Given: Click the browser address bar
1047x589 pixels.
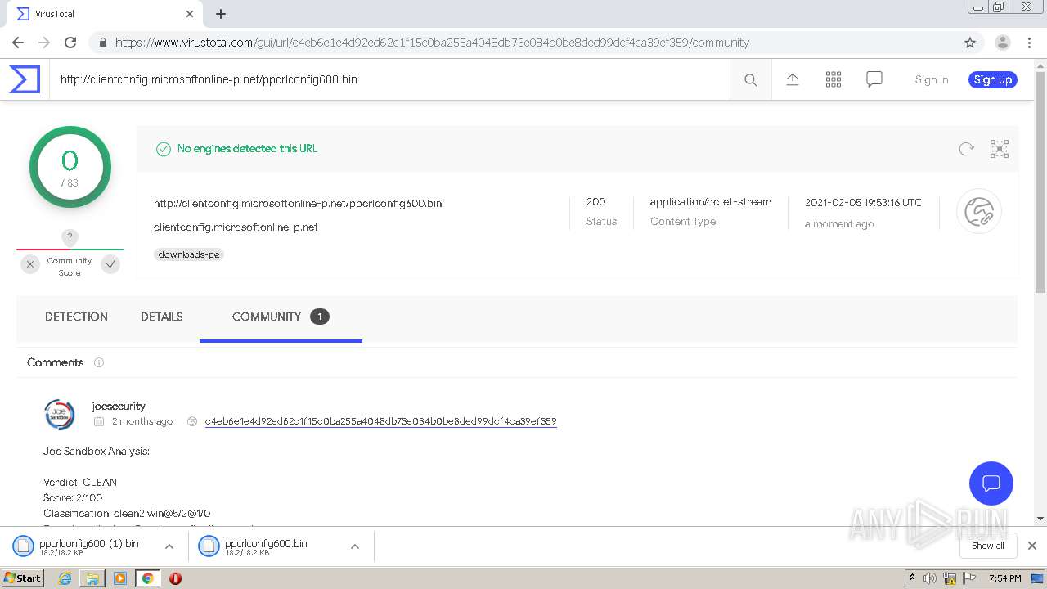Looking at the screenshot, I should tap(523, 43).
